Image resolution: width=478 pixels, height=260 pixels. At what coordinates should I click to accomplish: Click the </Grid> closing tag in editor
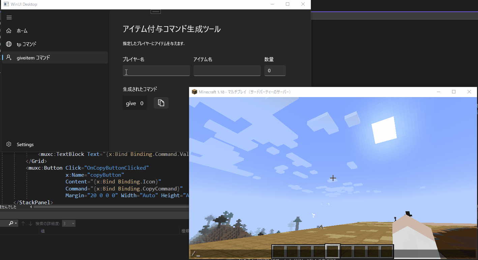coord(36,161)
